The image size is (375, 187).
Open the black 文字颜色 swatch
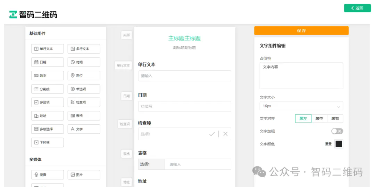click(339, 144)
